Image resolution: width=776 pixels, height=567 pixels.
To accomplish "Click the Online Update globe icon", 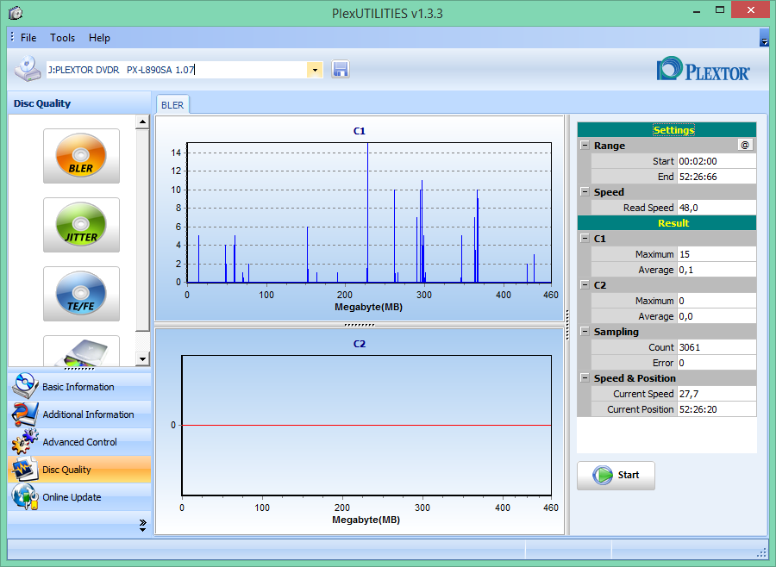I will pyautogui.click(x=24, y=496).
